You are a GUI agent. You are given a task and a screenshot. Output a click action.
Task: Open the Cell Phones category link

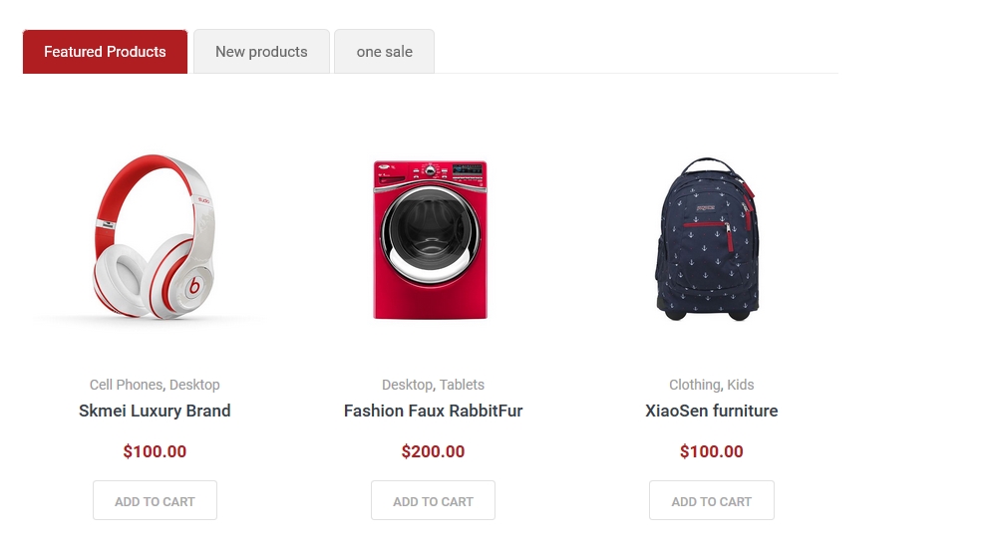(126, 385)
